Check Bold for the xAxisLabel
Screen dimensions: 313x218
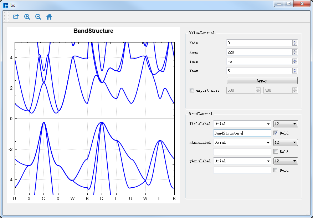pyautogui.click(x=276, y=152)
